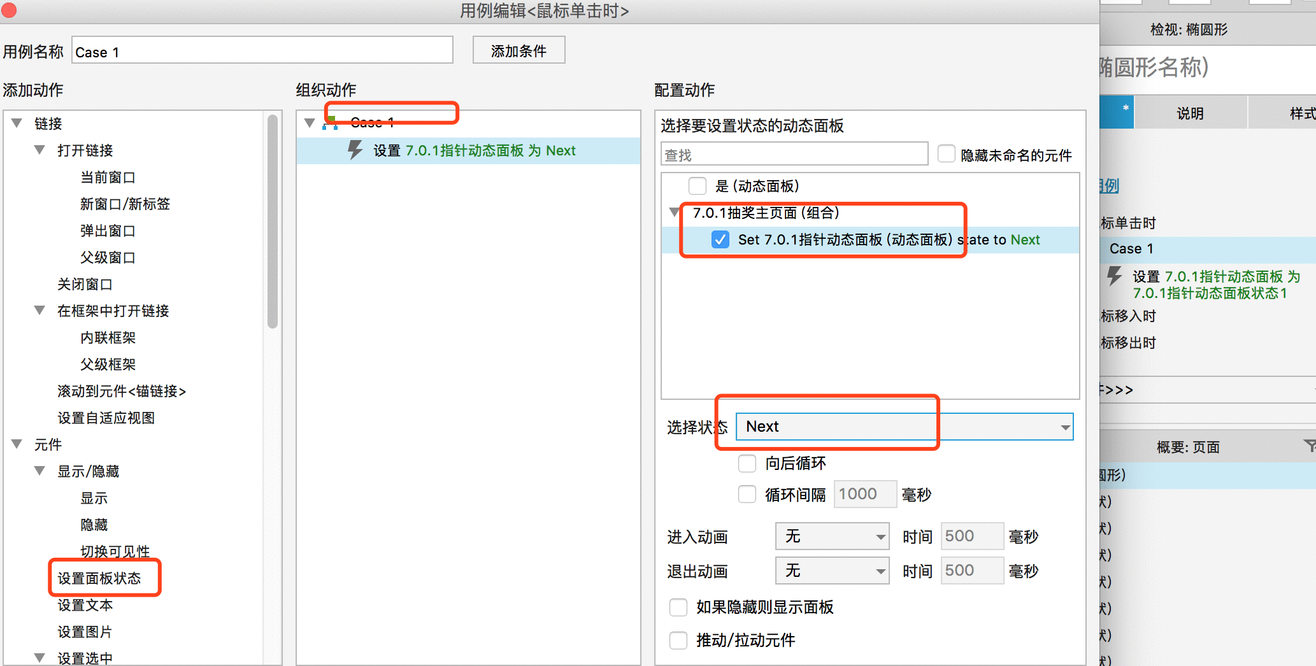Click the 概要: 页面 panel header
Screen dimensions: 1316x666
coord(1188,447)
